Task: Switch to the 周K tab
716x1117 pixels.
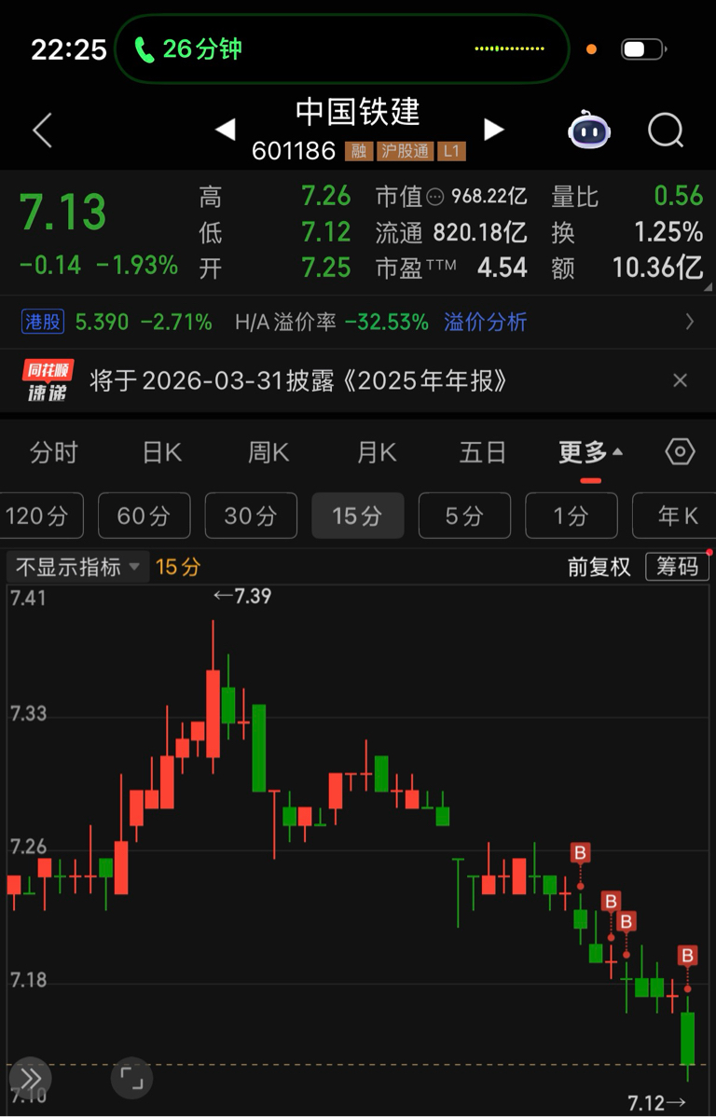Action: pos(268,452)
